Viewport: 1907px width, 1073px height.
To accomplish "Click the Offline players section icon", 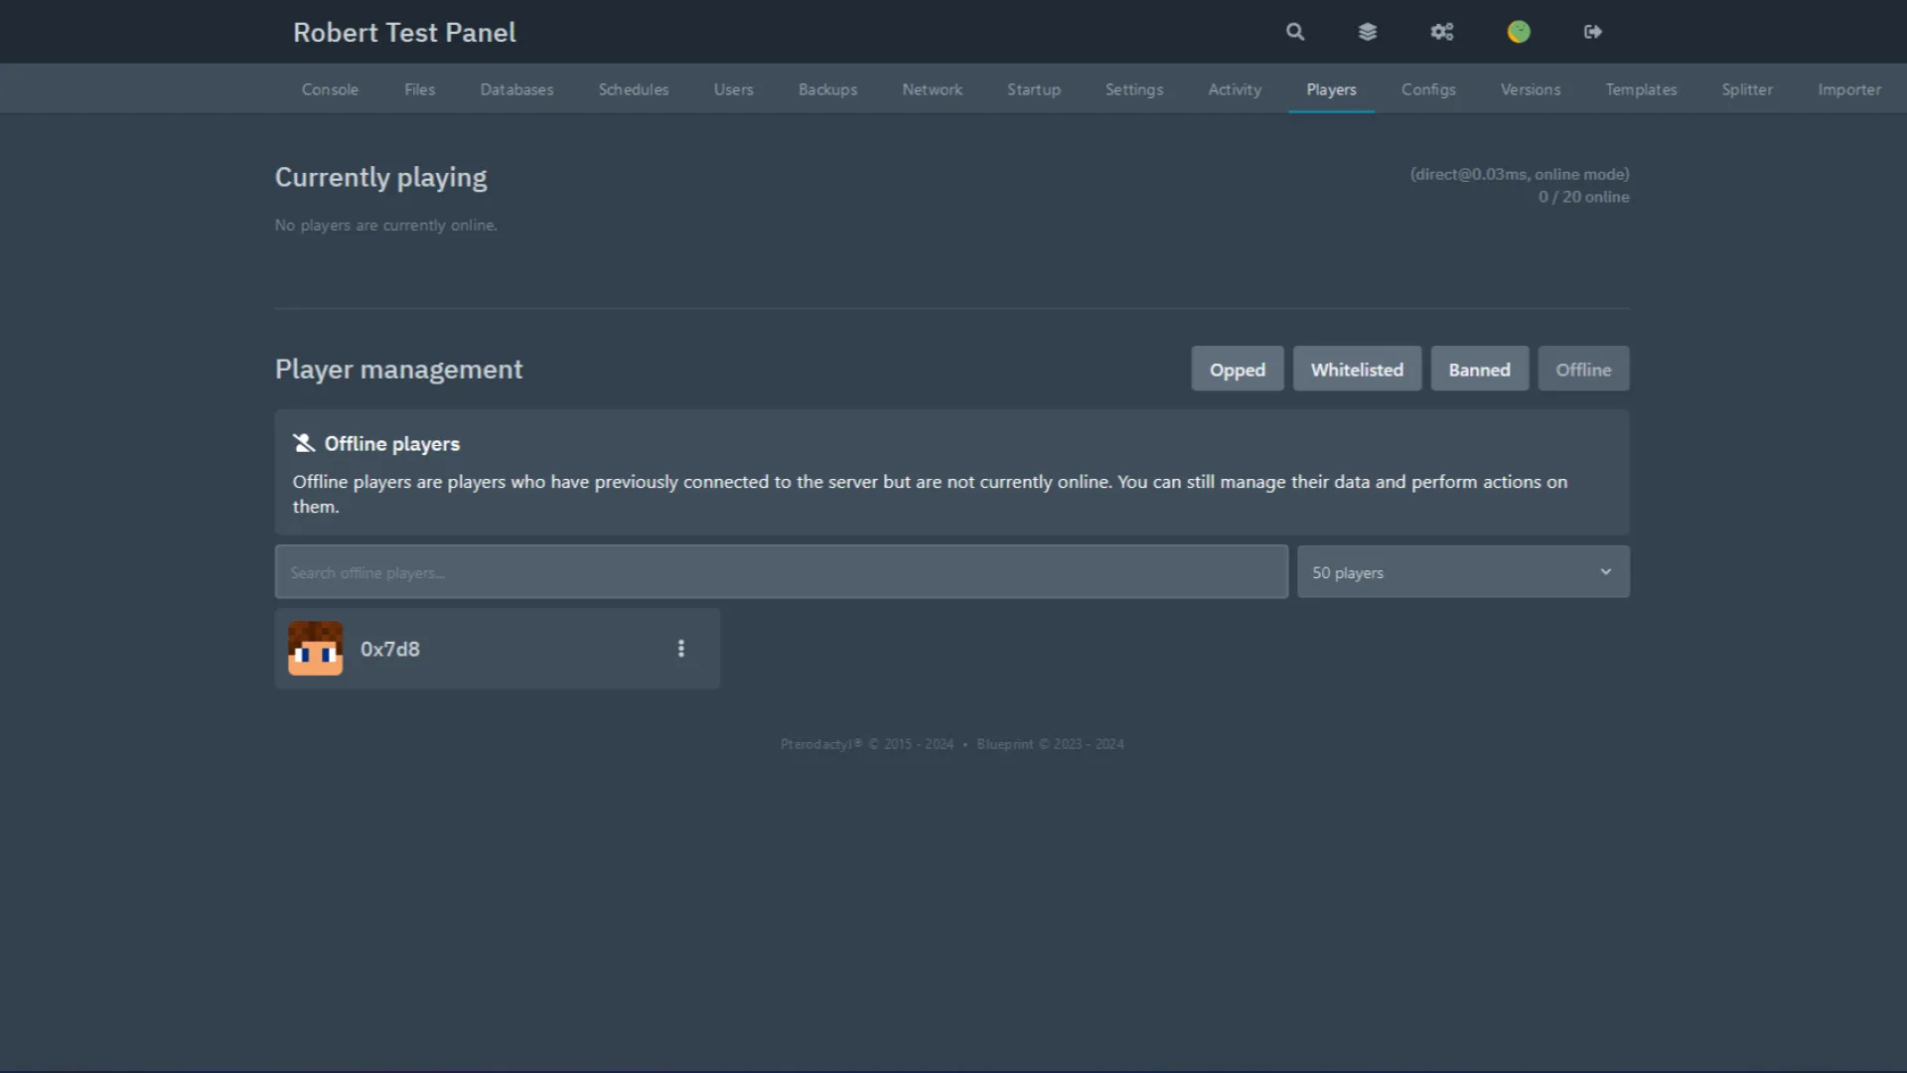I will point(302,443).
